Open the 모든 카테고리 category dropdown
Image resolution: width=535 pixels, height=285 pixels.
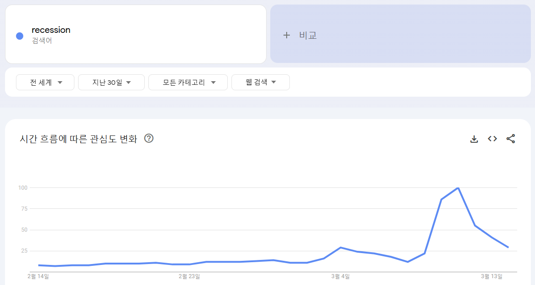(188, 83)
